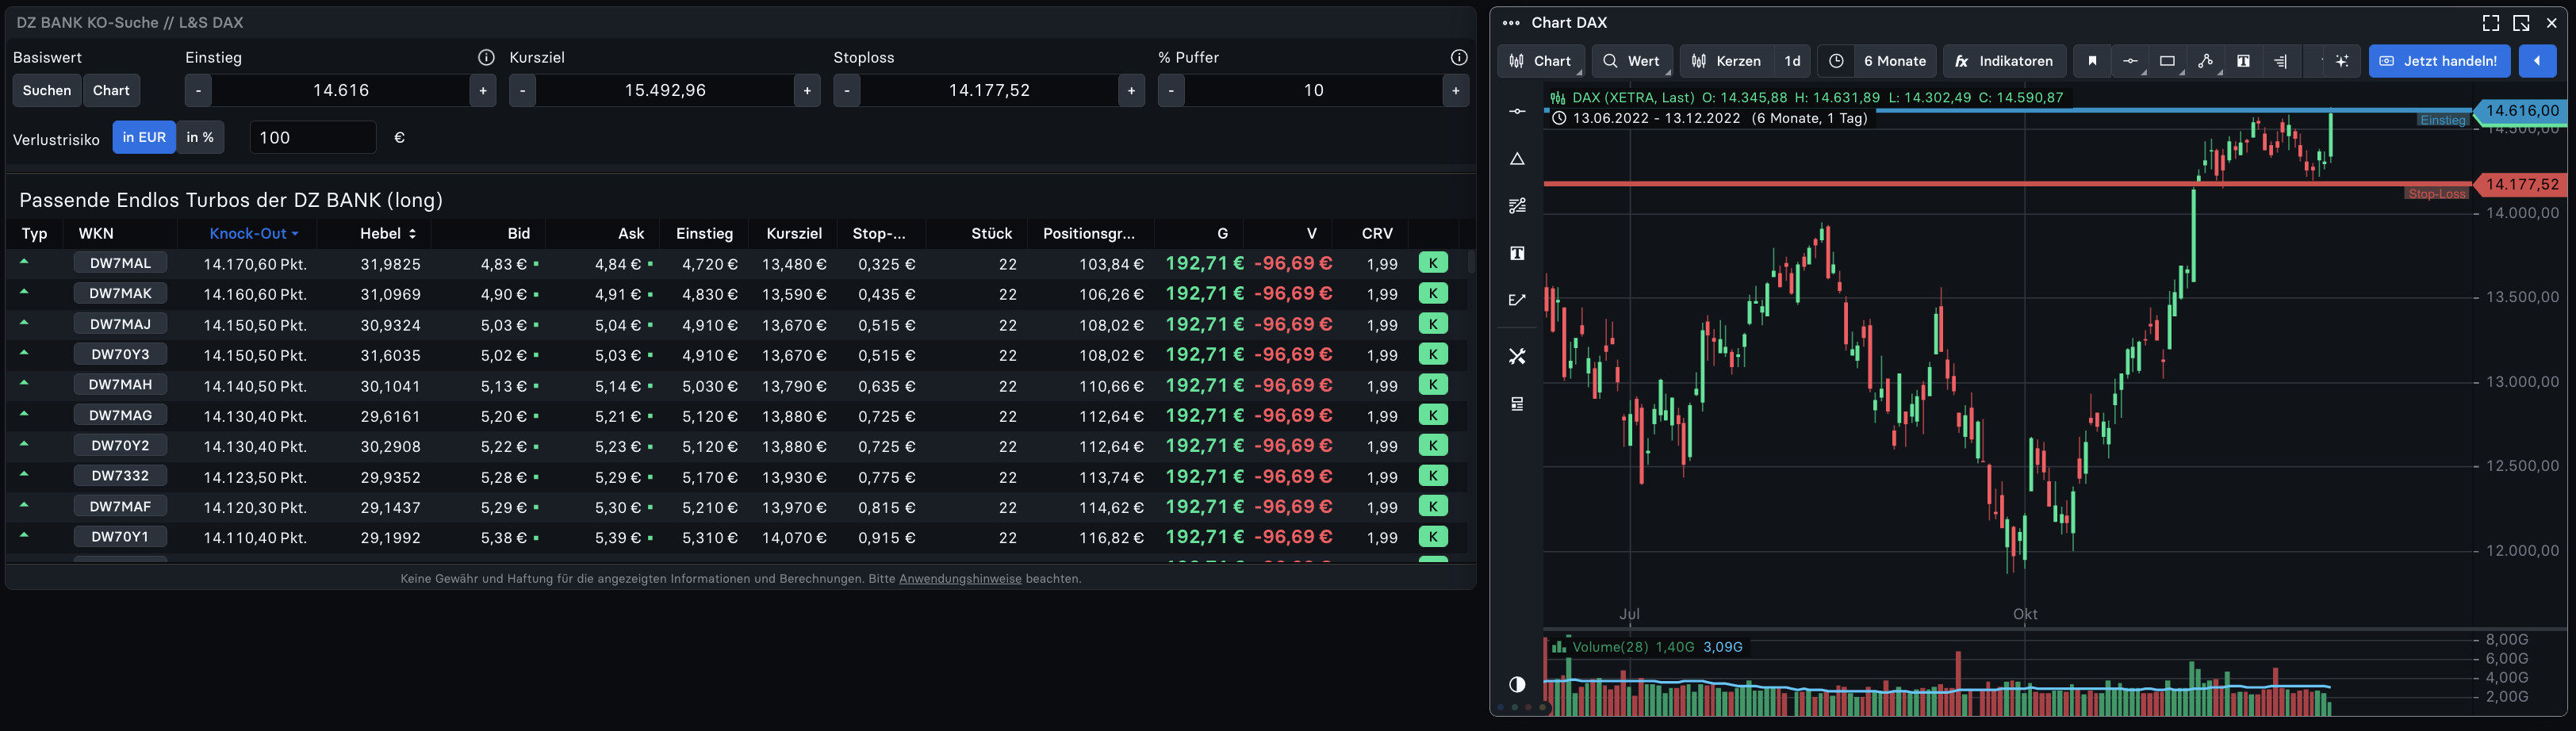Decrease the Einstieg value with minus

(x=198, y=90)
